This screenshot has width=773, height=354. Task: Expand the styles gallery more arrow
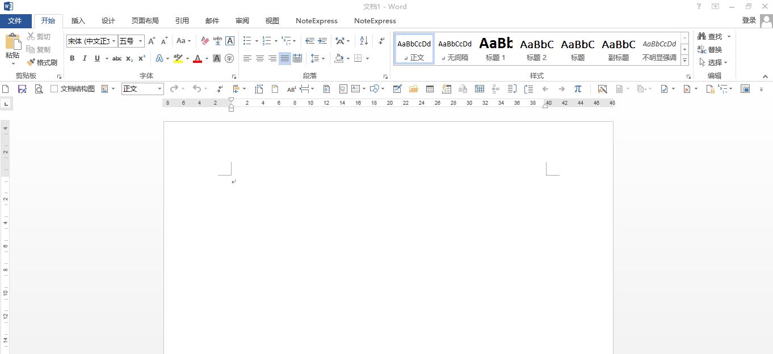tap(685, 59)
